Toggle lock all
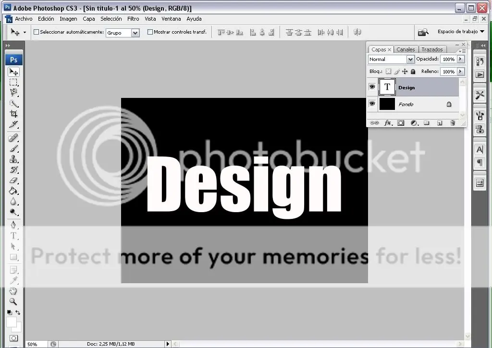The image size is (492, 348). [x=413, y=72]
